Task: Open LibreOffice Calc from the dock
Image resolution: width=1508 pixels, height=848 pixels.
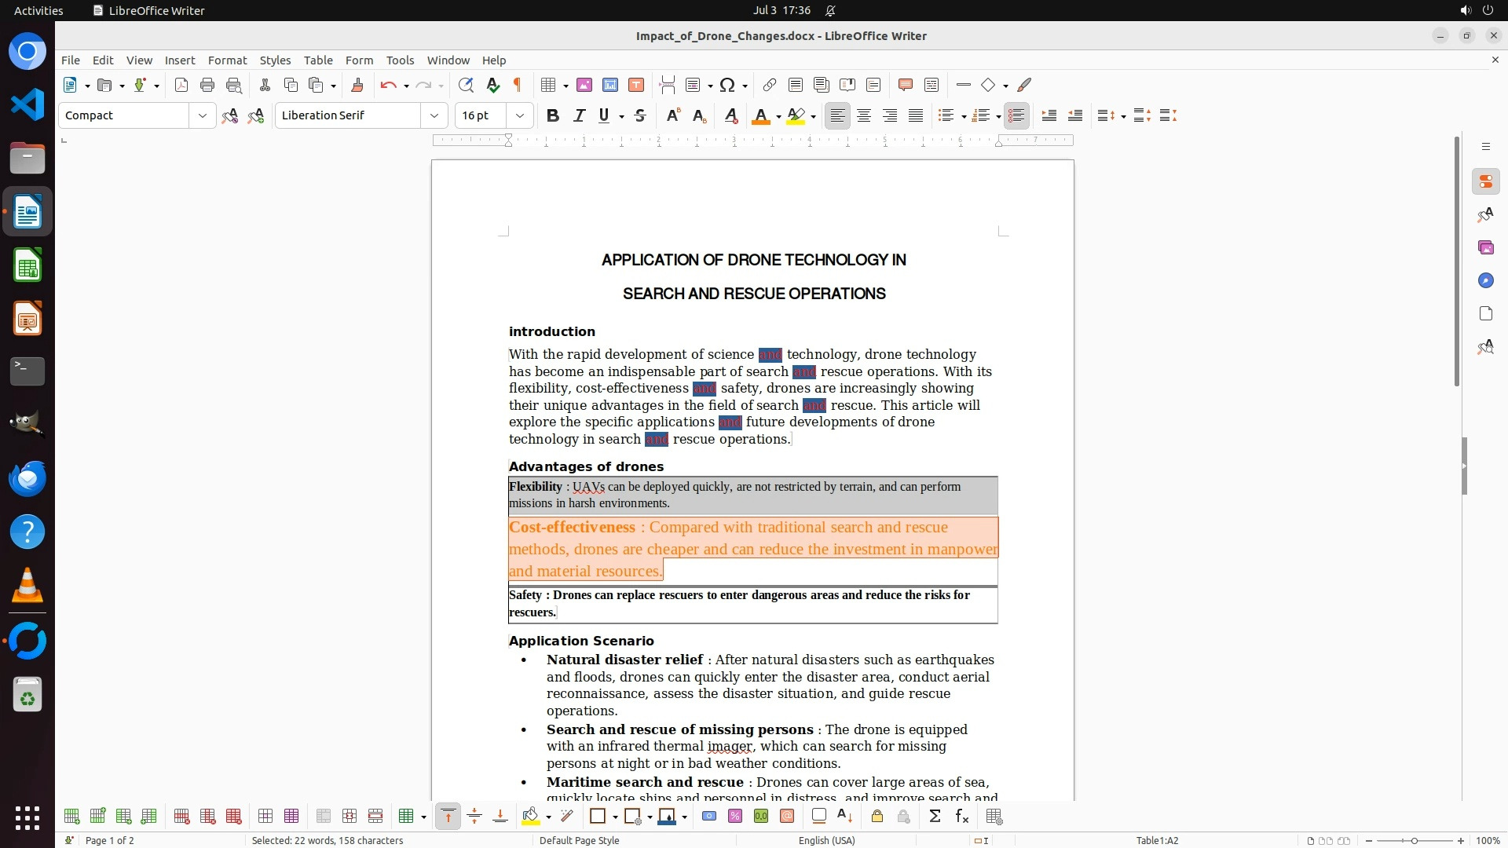Action: point(27,266)
